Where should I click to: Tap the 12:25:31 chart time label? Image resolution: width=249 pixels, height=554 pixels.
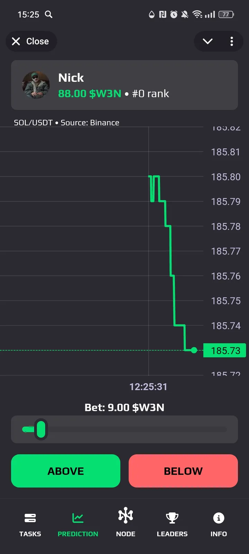point(148,387)
